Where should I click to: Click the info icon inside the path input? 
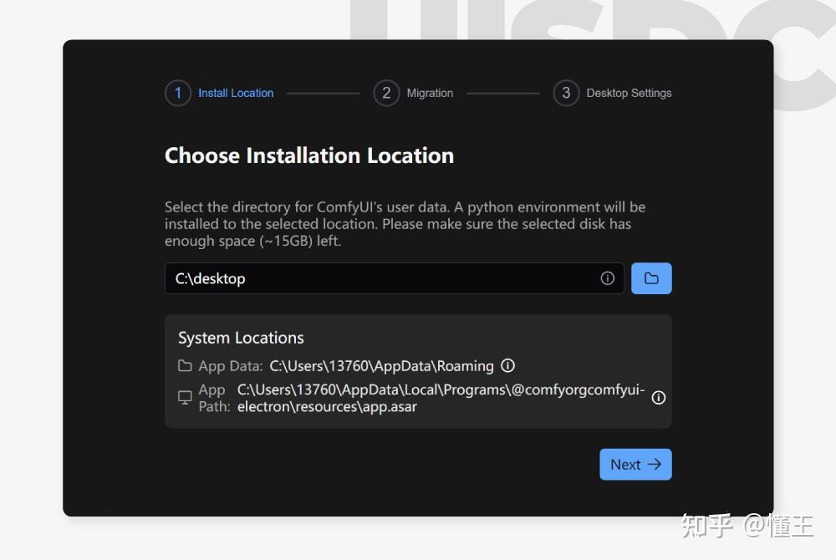pos(608,278)
